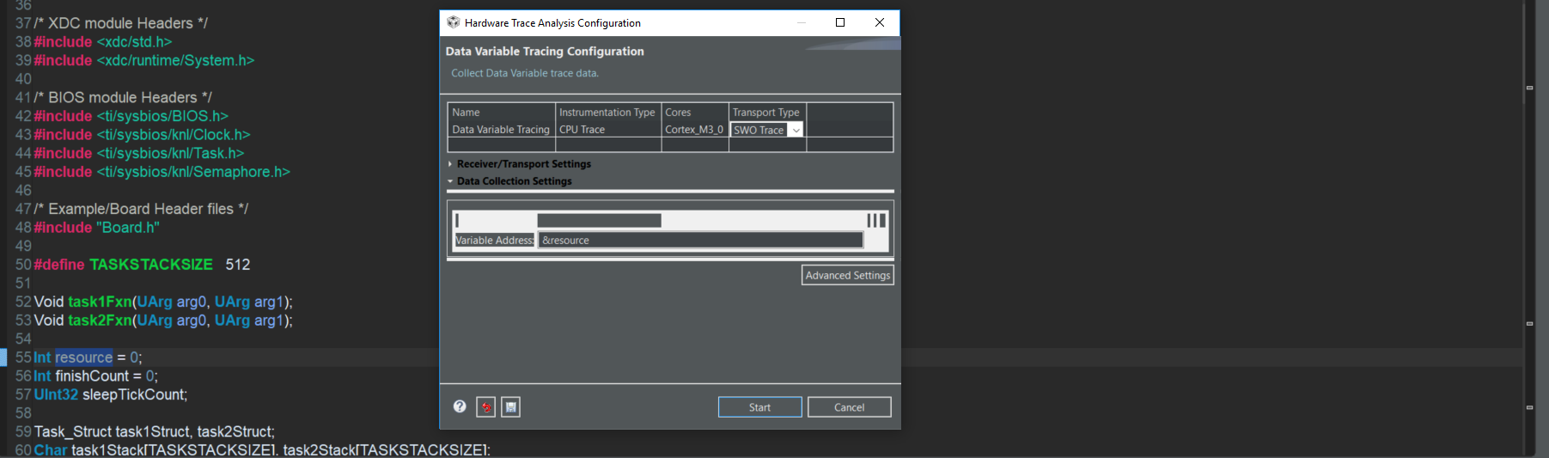Click the red revert-to-defaults arrow icon

click(486, 407)
